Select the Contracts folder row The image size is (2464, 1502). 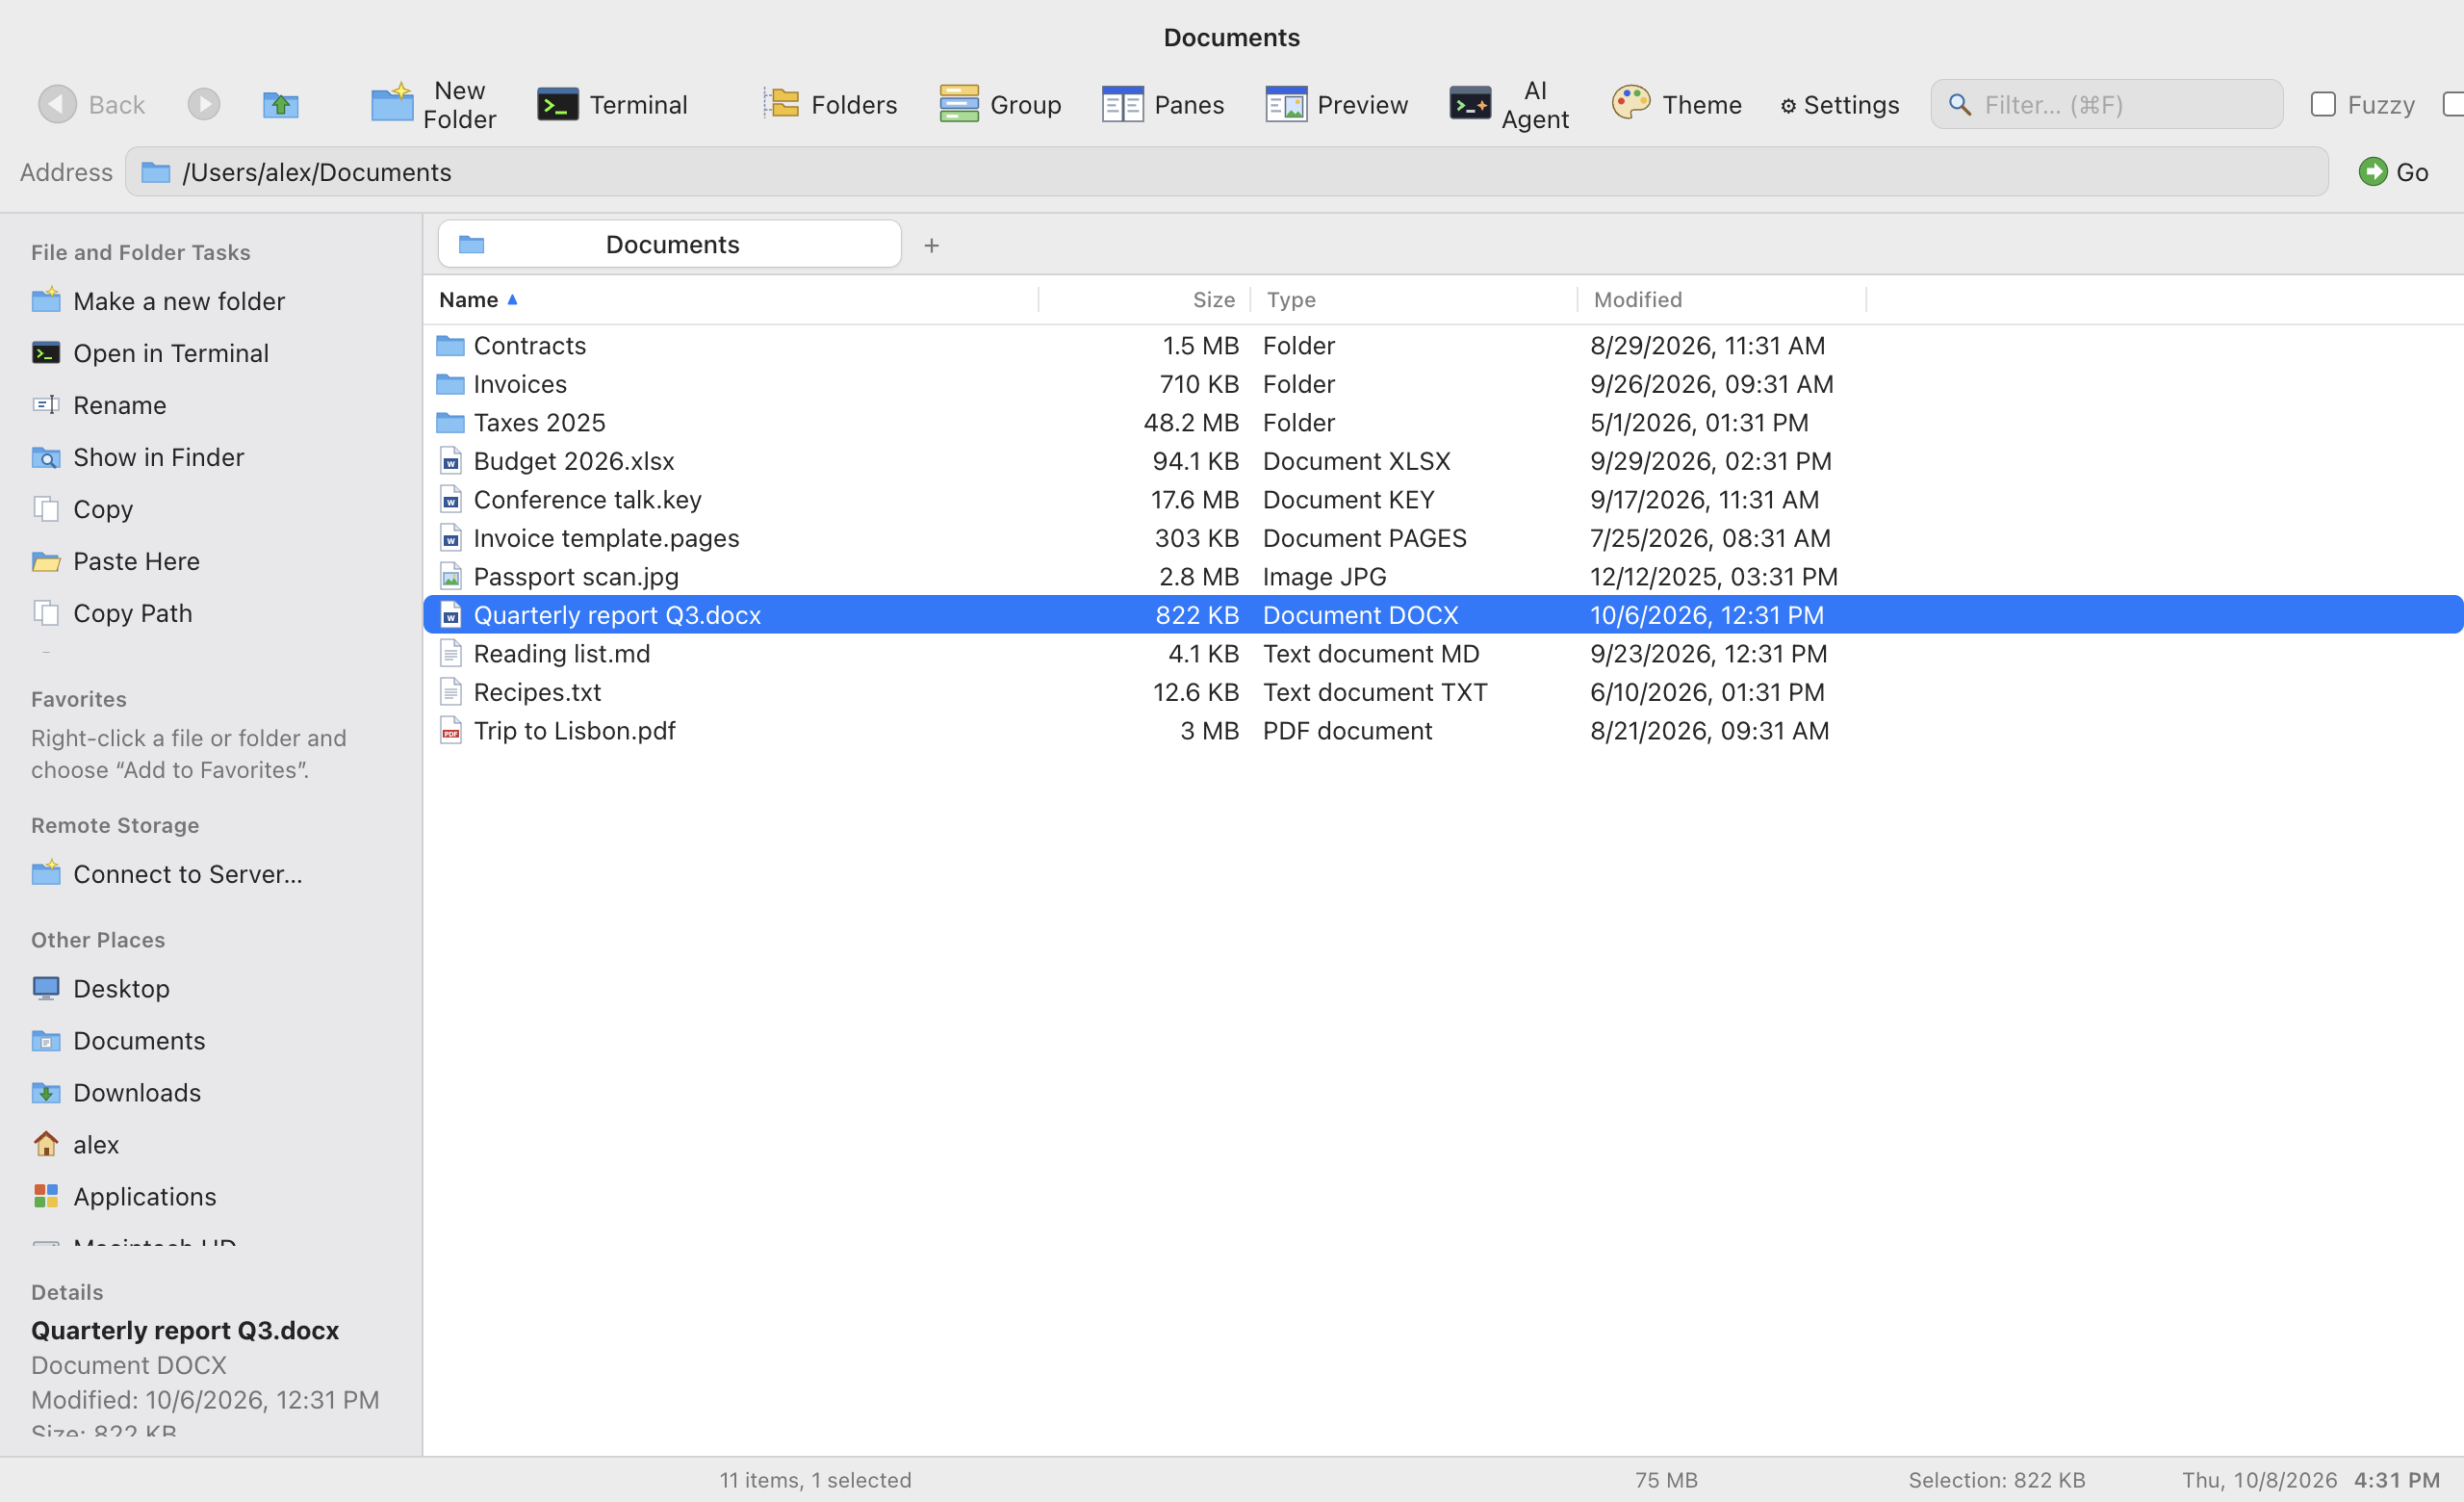coord(1443,345)
